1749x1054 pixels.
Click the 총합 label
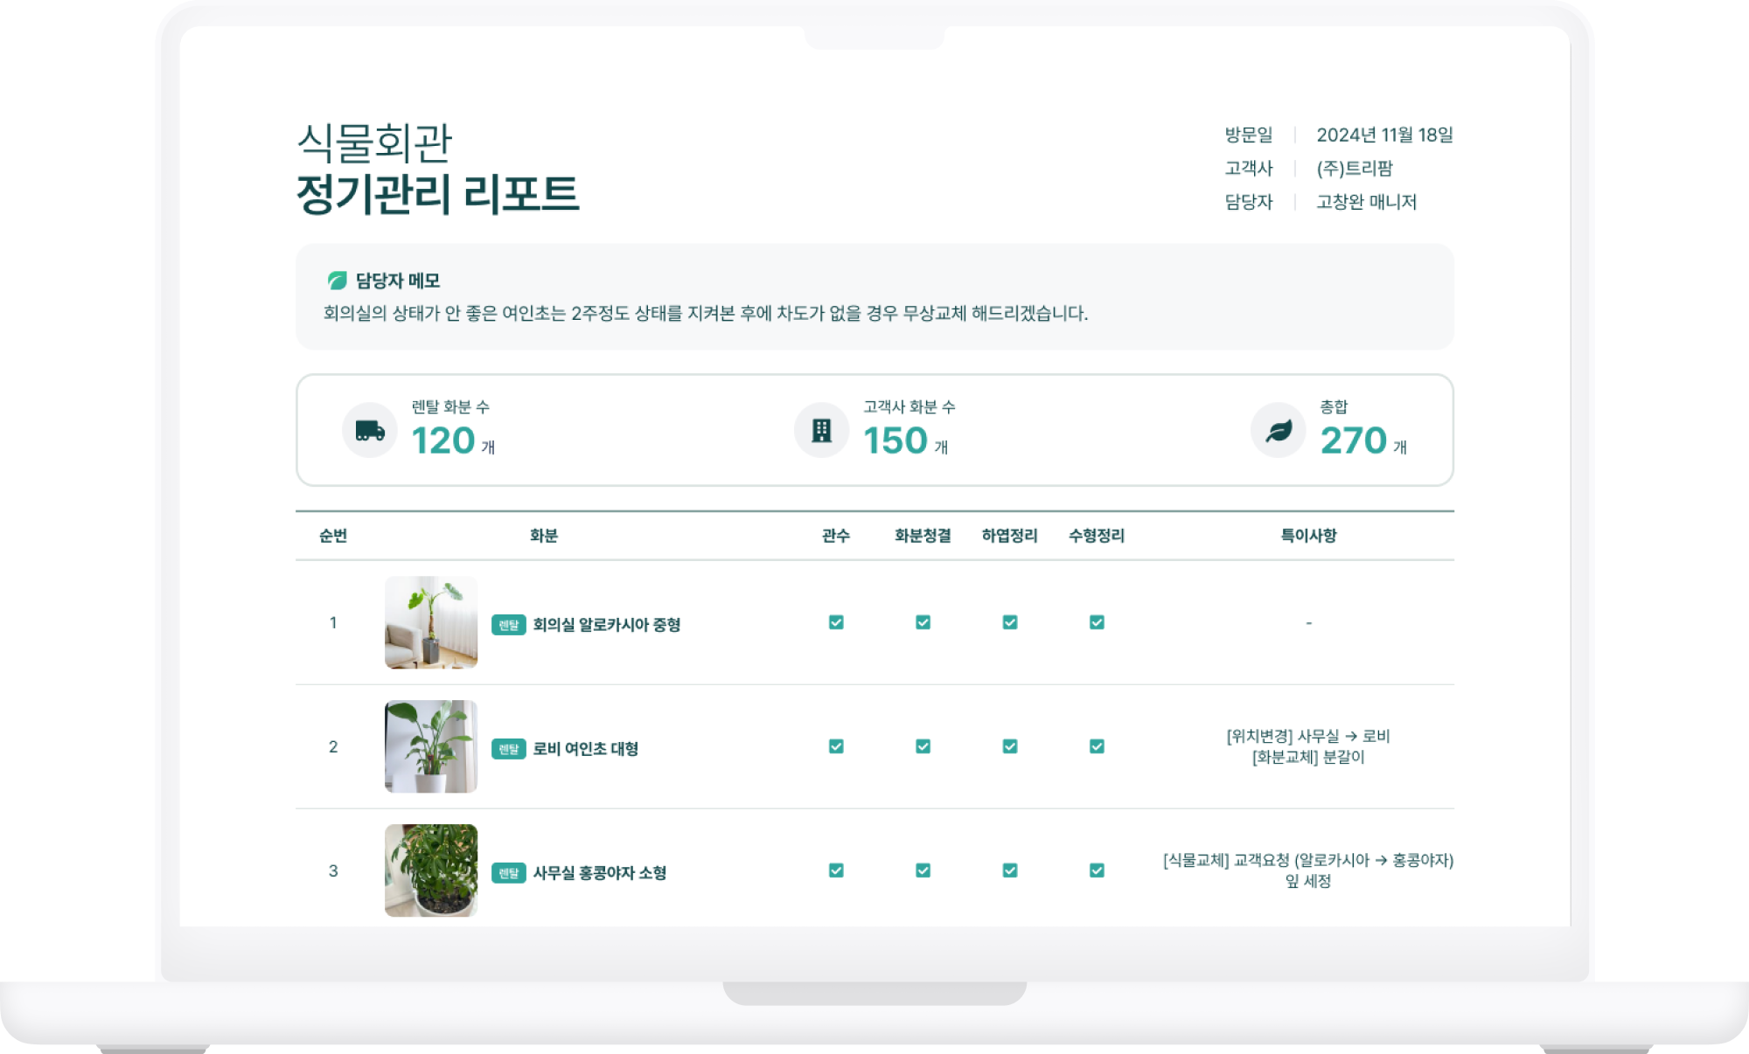1334,406
